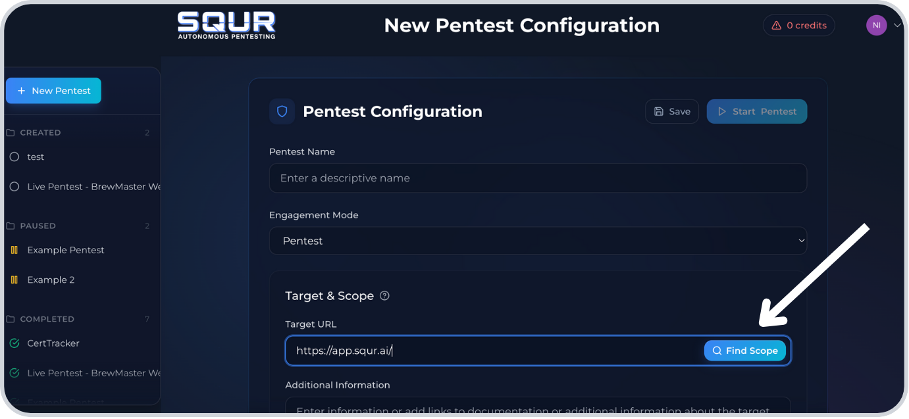
Task: Collapse the CREATED folder section
Action: [40, 133]
